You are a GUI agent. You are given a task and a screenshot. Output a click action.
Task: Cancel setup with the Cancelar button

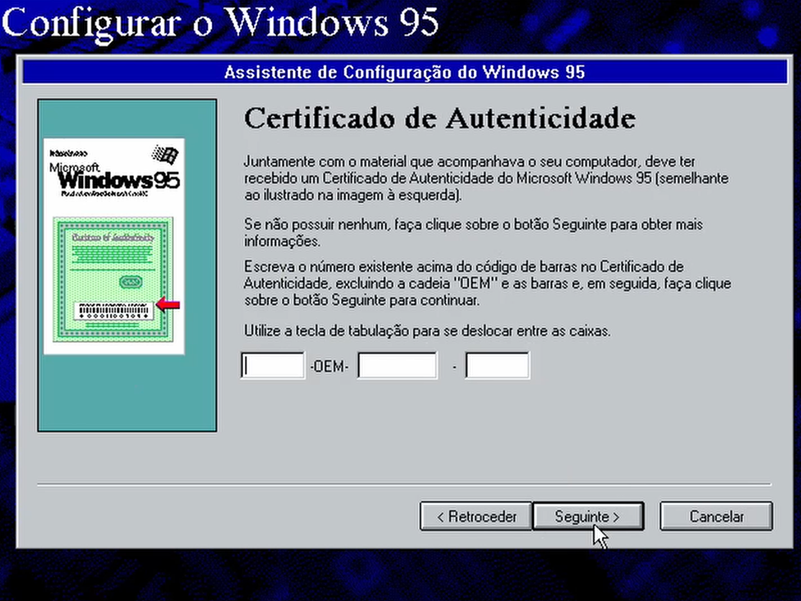(x=716, y=516)
